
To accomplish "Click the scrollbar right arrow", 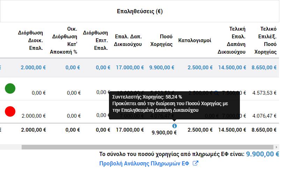I will 276,147.
